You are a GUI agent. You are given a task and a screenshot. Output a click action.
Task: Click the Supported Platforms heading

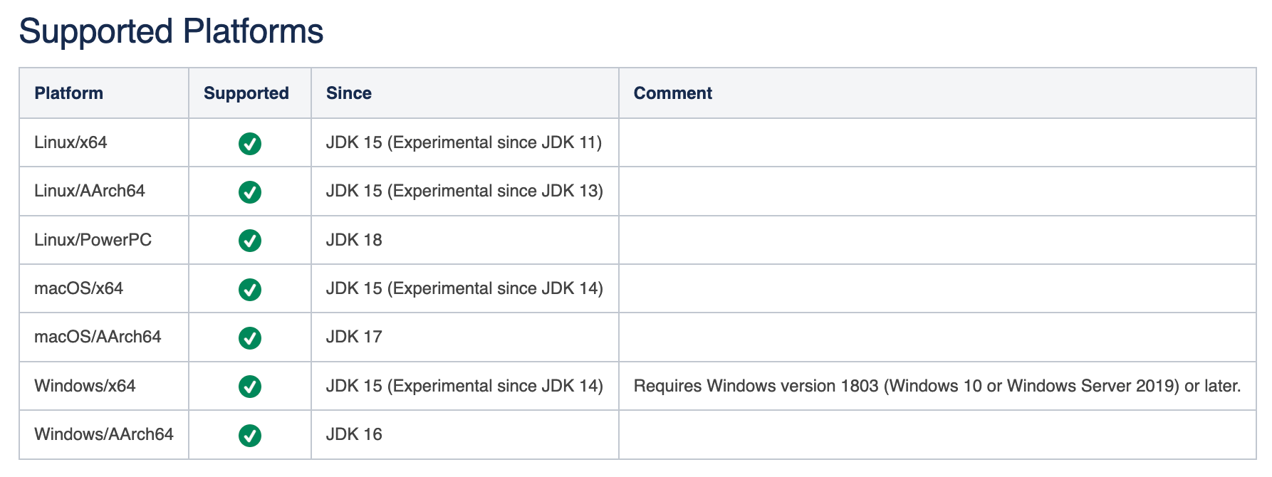171,32
